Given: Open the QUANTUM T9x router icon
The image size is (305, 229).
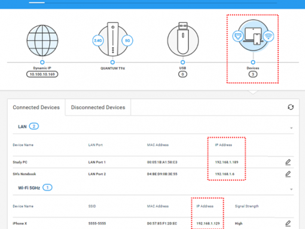Looking at the screenshot, I should 113,40.
